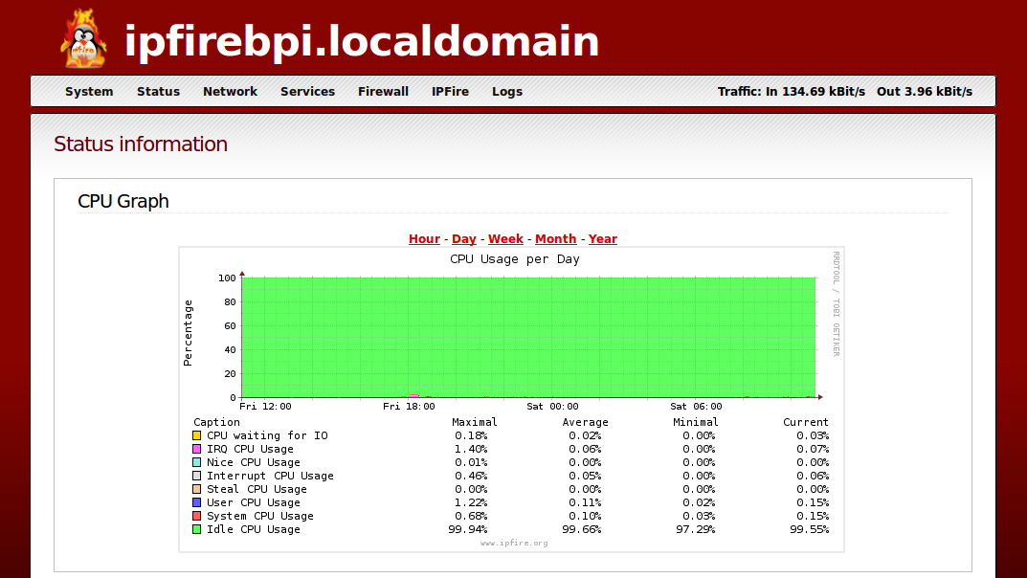The width and height of the screenshot is (1027, 578).
Task: Click the Average column header
Action: point(585,422)
